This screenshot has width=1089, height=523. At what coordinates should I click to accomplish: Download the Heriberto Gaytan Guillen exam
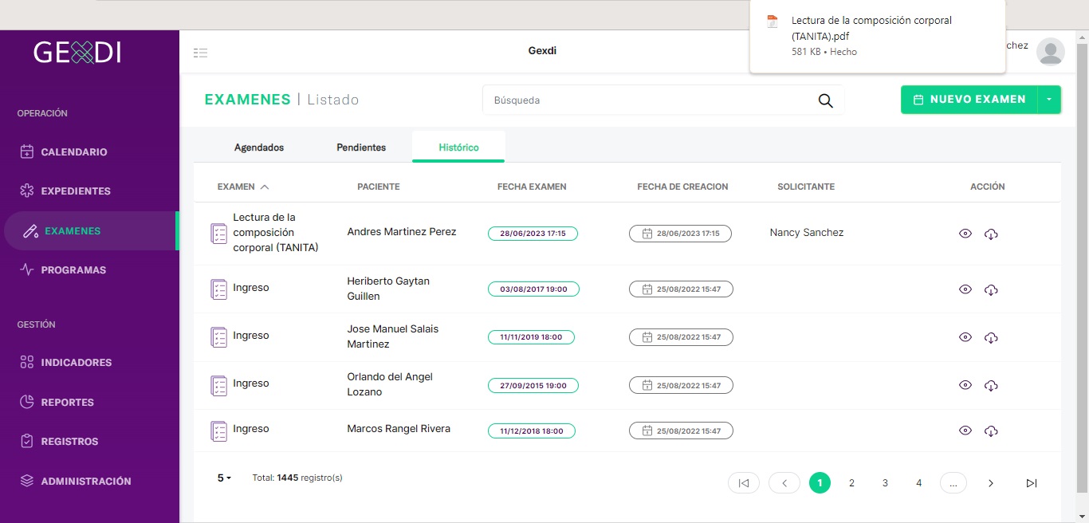click(x=991, y=289)
